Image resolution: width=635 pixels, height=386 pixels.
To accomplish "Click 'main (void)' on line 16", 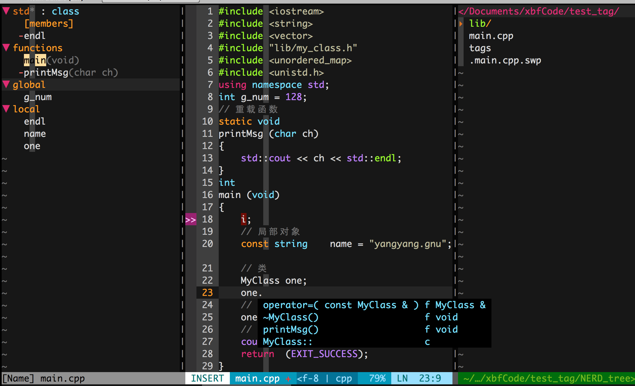I will click(249, 195).
